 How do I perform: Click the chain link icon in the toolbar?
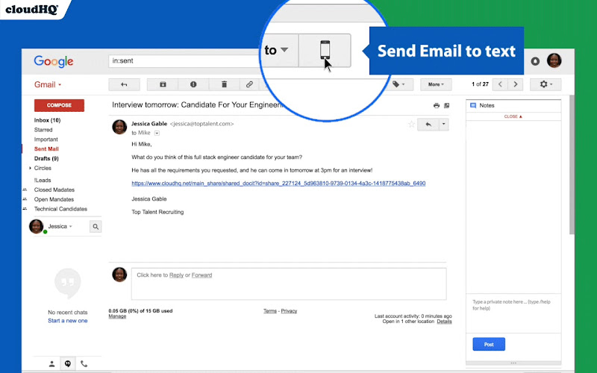(249, 84)
